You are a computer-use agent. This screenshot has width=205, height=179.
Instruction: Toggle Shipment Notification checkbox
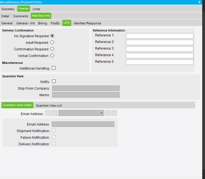point(54,130)
